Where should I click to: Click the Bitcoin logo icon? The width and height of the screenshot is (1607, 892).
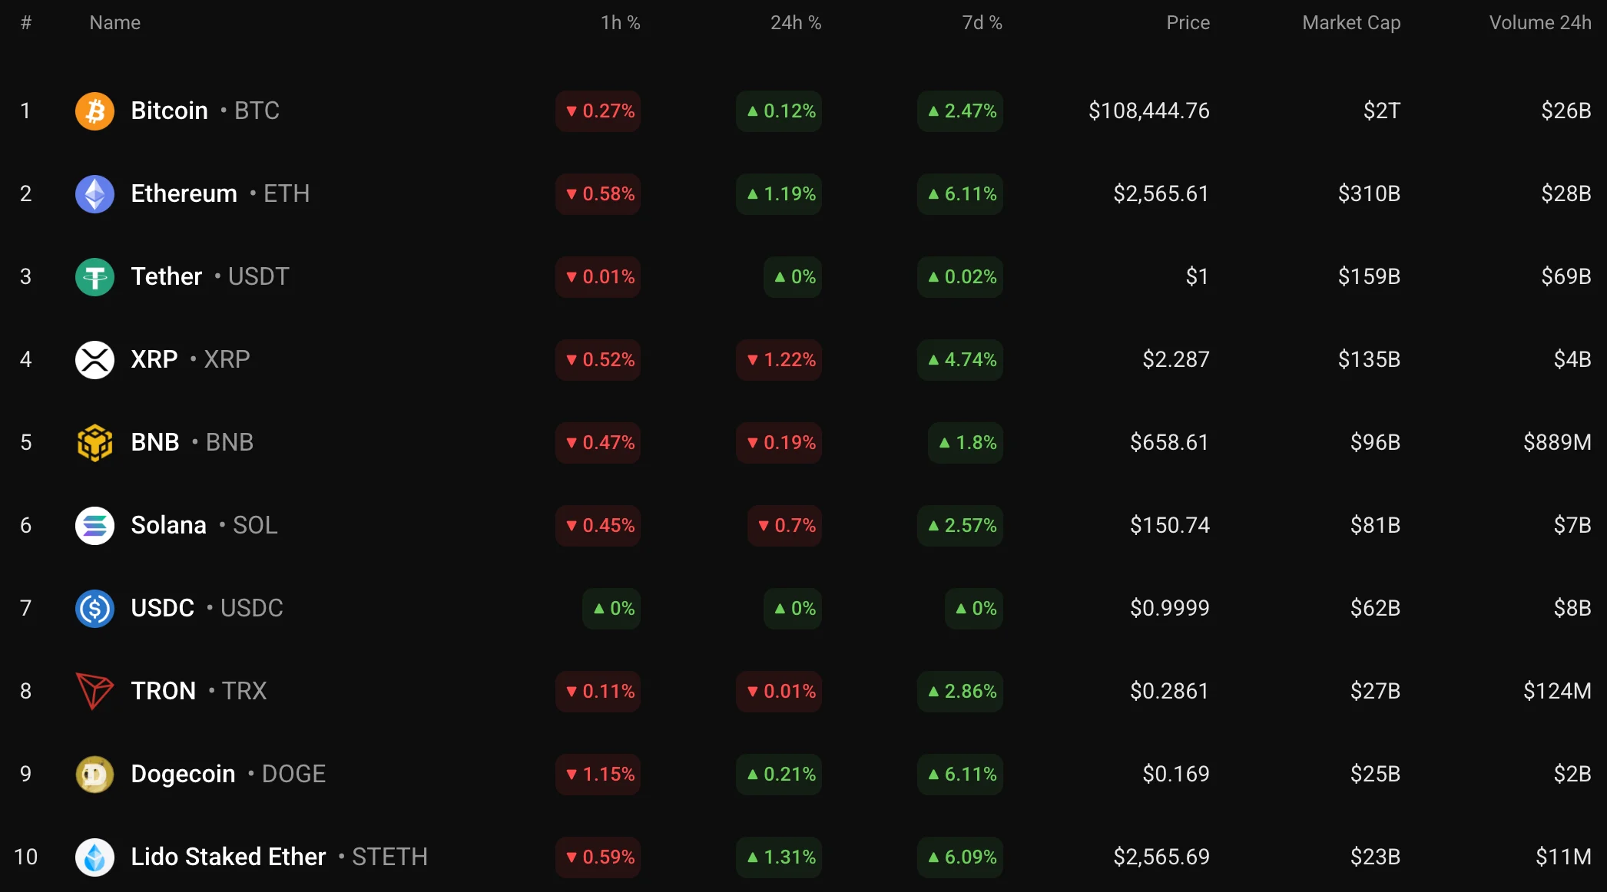[x=94, y=111]
